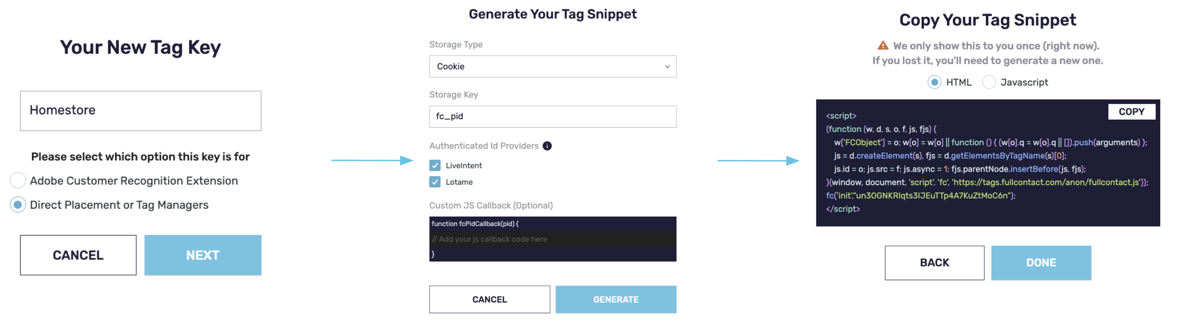Cancel the new tag key dialog
Screen dimensions: 1177x335
click(x=78, y=255)
